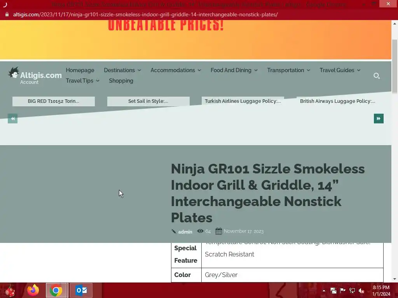The image size is (398, 298).
Task: Click the page URL address bar
Action: click(145, 14)
